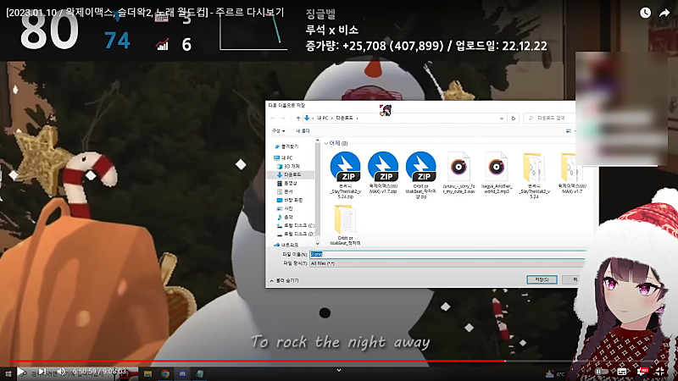Open the 파일 형식 All Files dropdown
678x381 pixels.
pos(447,263)
